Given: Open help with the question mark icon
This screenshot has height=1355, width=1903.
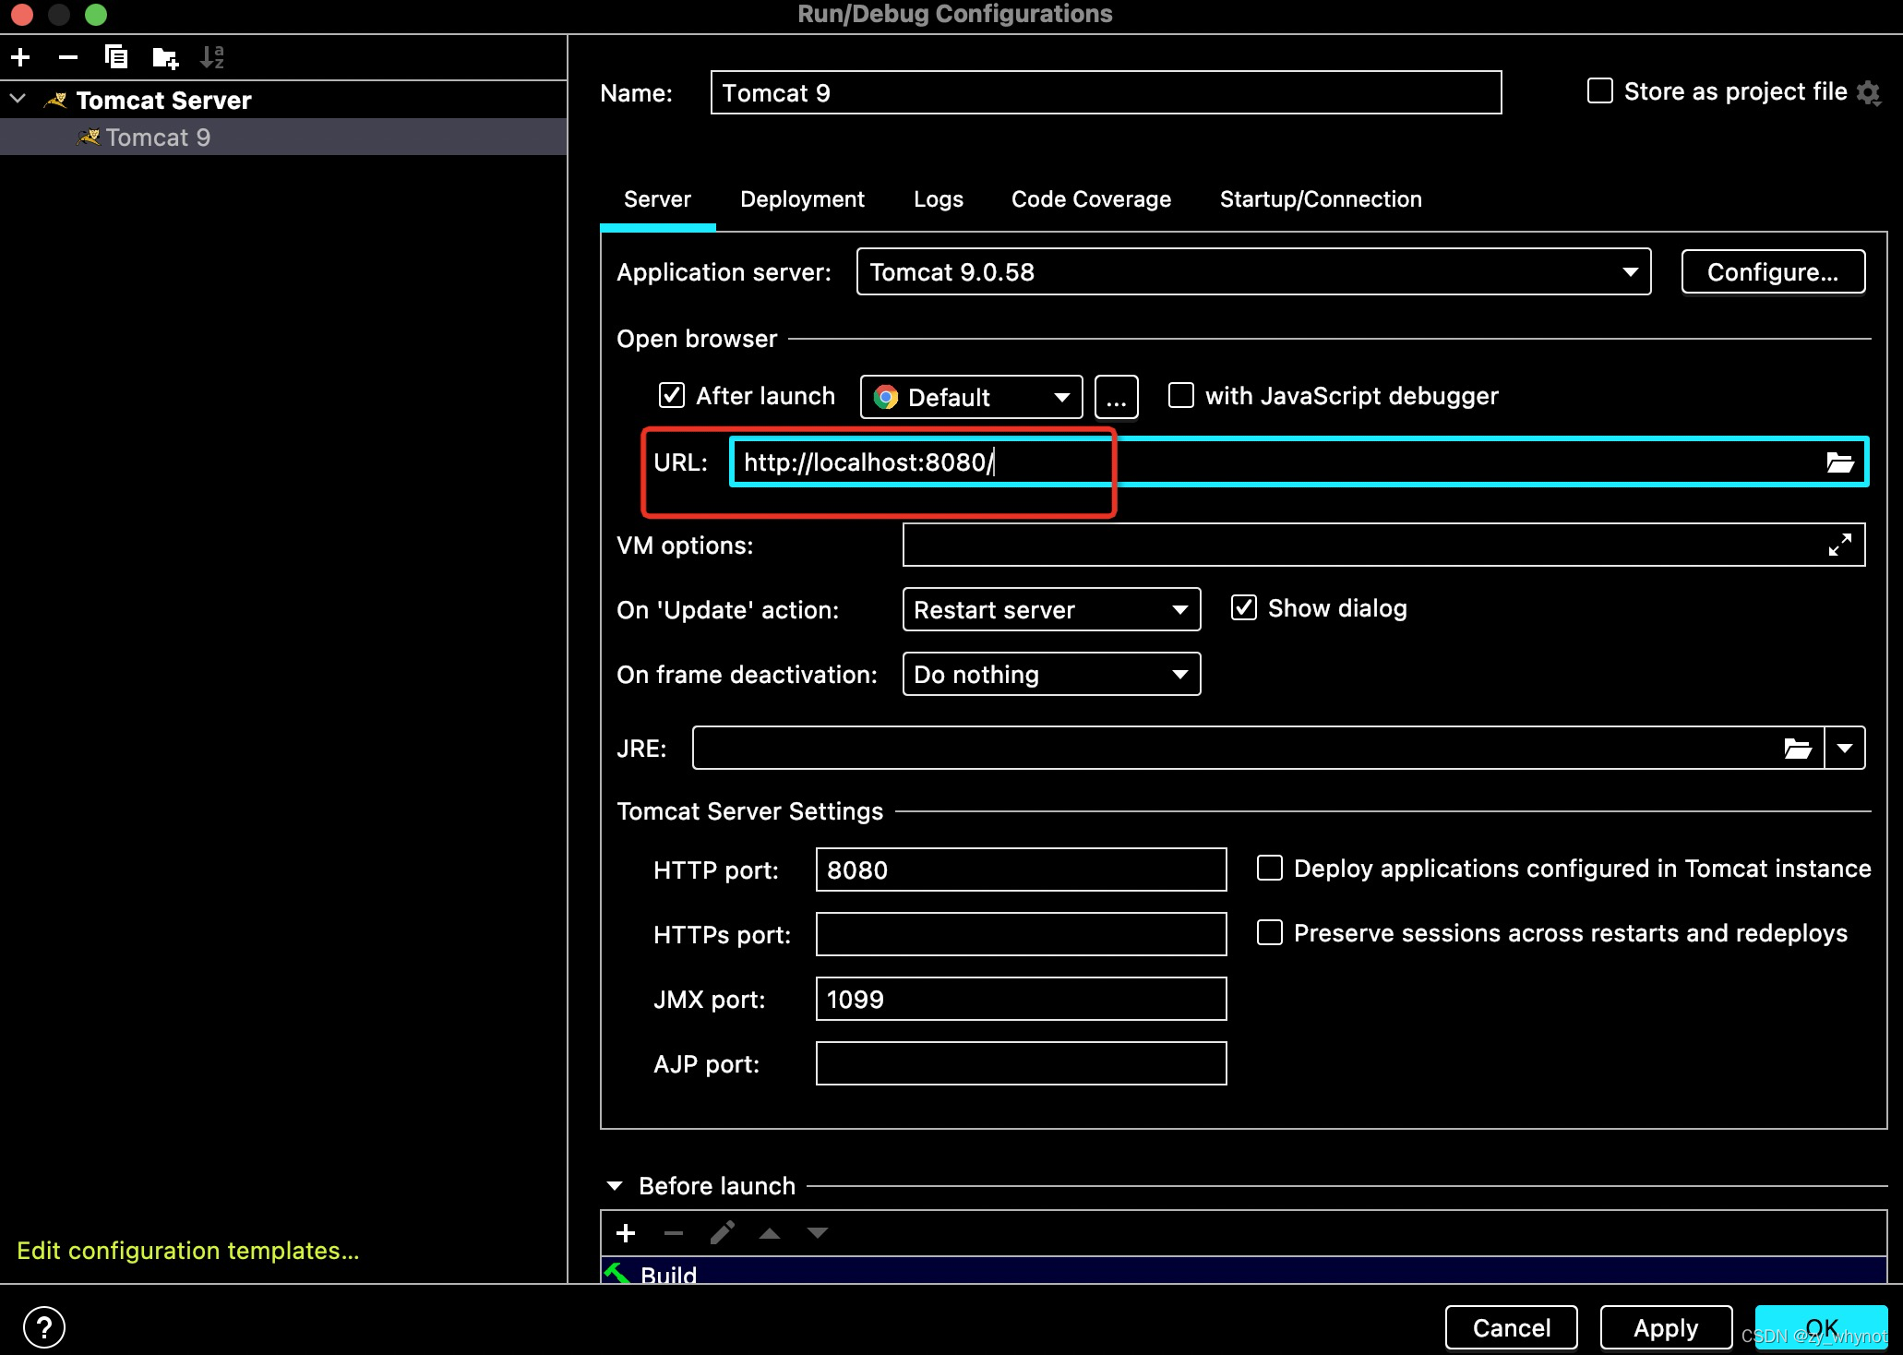Looking at the screenshot, I should tap(44, 1327).
